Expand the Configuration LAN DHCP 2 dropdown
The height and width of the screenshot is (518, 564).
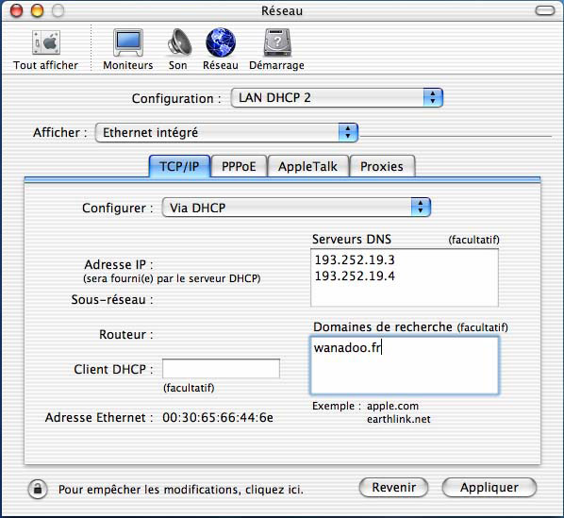(x=337, y=97)
